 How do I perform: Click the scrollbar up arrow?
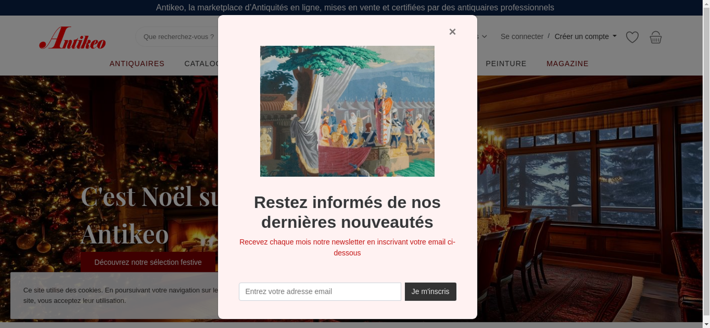pos(706,3)
